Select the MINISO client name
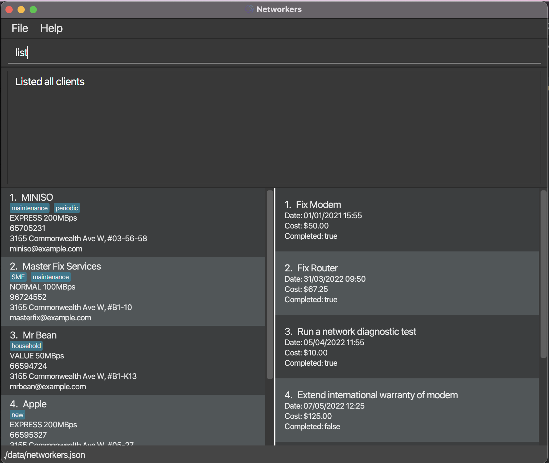The image size is (549, 463). click(x=37, y=197)
